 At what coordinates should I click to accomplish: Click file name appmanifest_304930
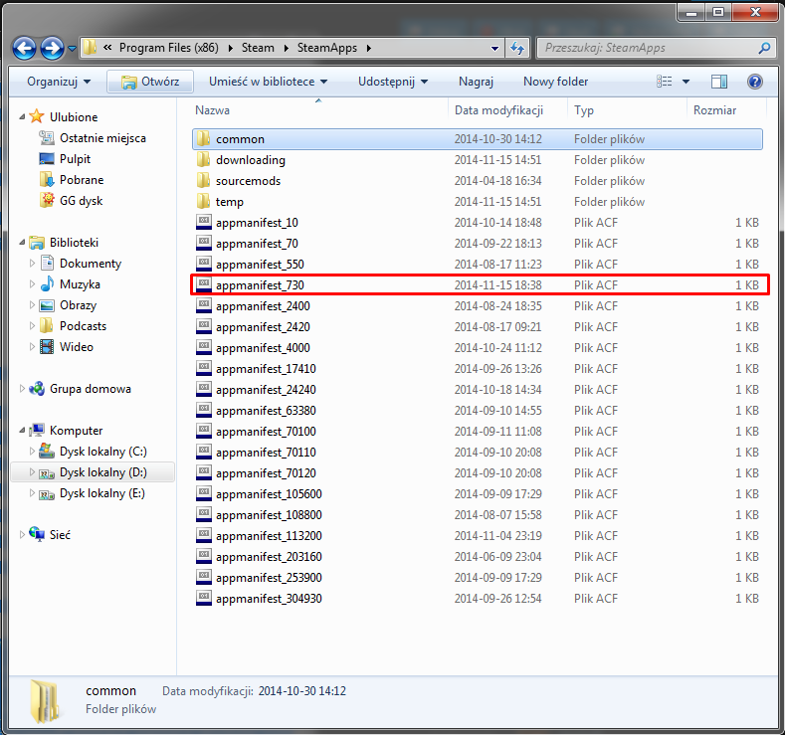pyautogui.click(x=269, y=599)
